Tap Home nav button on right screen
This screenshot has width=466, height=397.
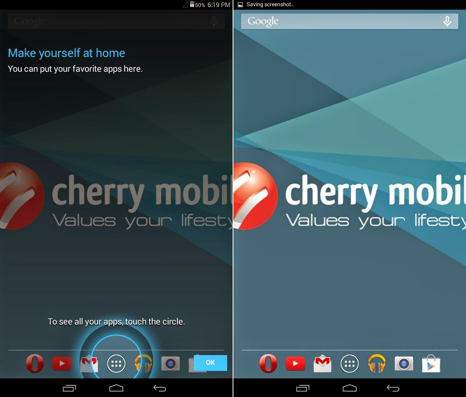coord(350,388)
